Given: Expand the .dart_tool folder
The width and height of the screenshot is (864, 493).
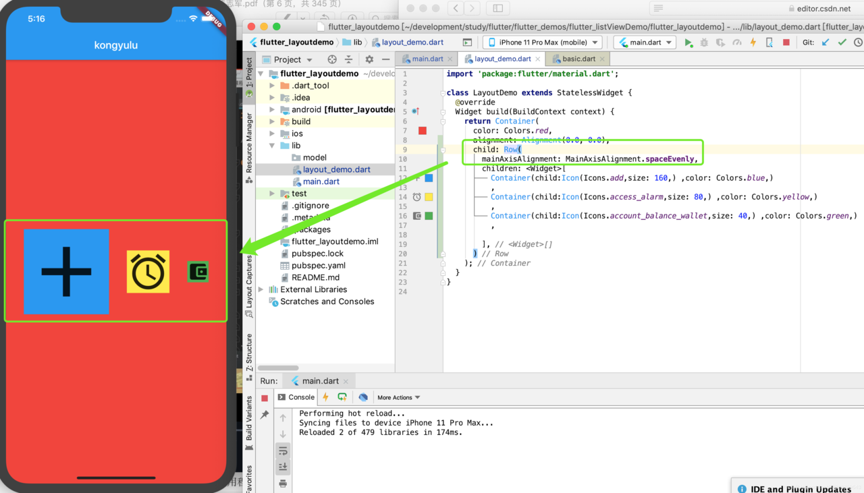Looking at the screenshot, I should tap(272, 86).
